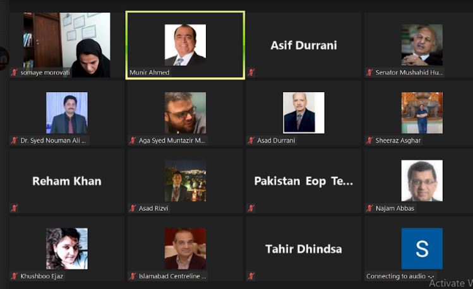Select somaye morovati's live video tile
Viewport: 473px width, 289px height.
(67, 45)
